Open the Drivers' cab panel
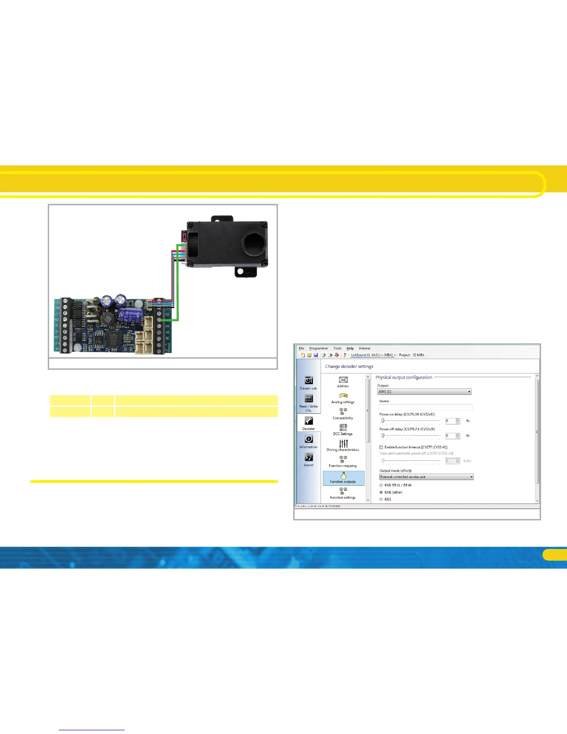This screenshot has width=567, height=734. [309, 383]
